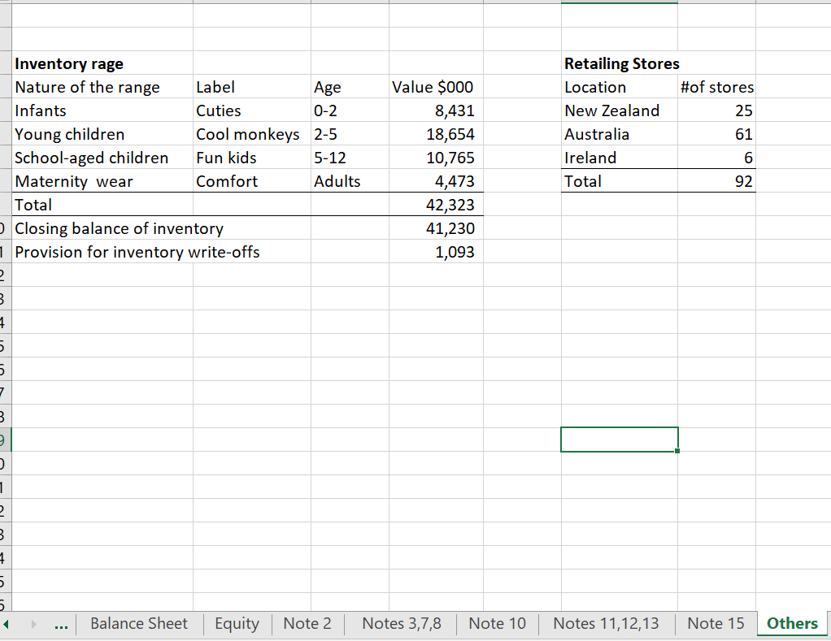Select the '0-2' age cell
The image size is (831, 641).
click(350, 110)
